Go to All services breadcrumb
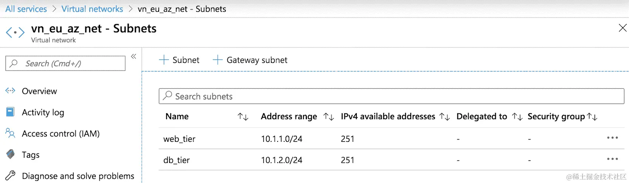 pyautogui.click(x=26, y=9)
